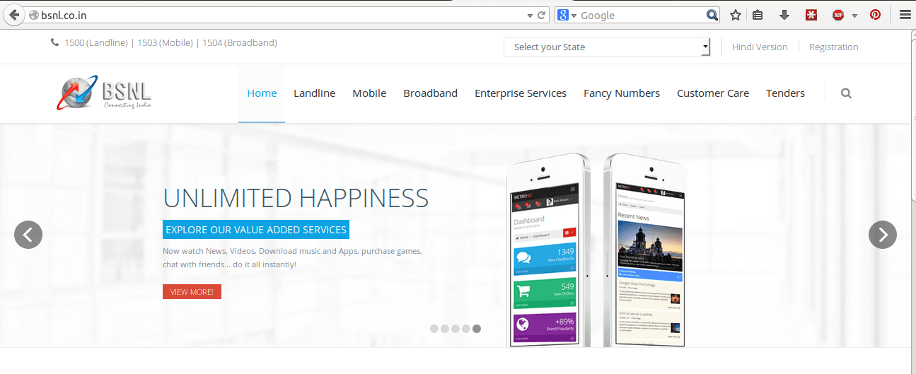
Task: Open the Tenders menu
Action: pos(785,93)
